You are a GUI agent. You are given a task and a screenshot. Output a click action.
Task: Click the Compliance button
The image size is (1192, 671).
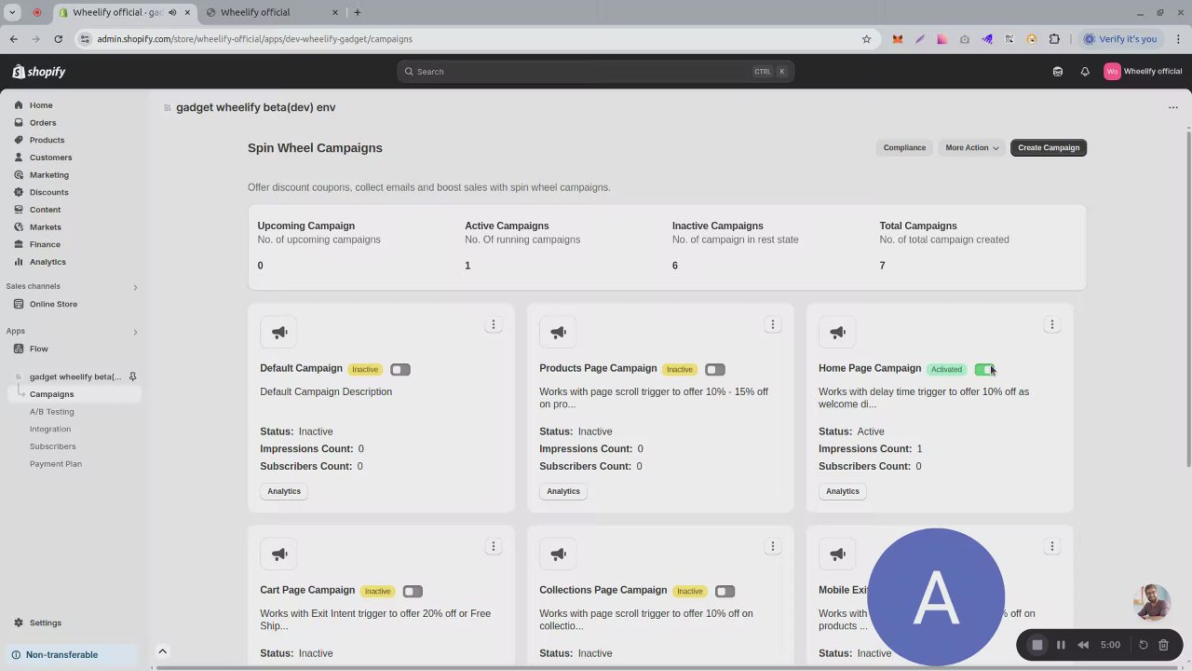[x=904, y=148]
